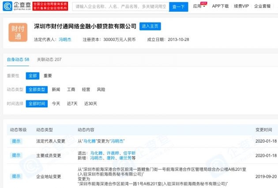Filter dynamic type by 工商
278x188 pixels.
pos(71,89)
